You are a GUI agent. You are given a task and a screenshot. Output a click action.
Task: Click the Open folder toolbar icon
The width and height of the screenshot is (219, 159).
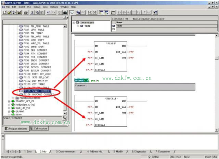coord(9,12)
